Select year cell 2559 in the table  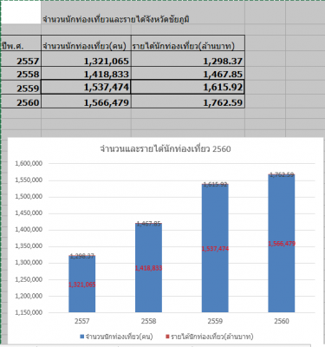tap(21, 87)
